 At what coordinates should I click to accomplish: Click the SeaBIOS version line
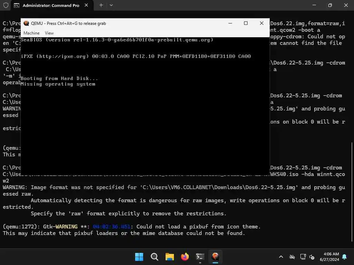pos(117,40)
